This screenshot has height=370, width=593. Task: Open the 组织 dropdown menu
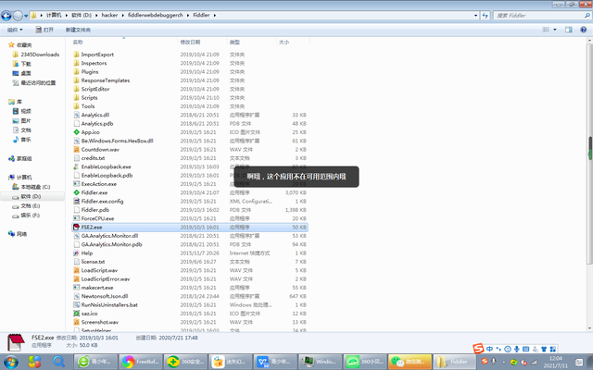click(x=15, y=30)
